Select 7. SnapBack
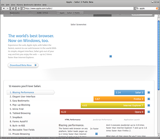 [x=16, y=117]
